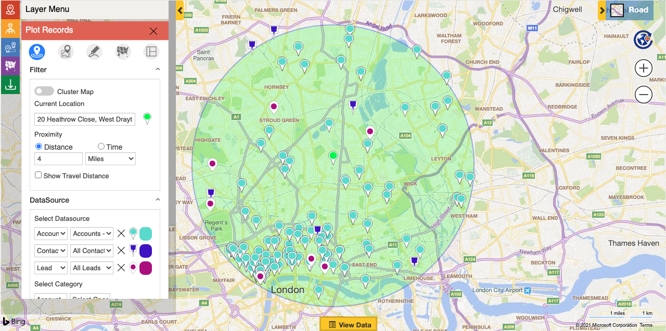Select the Time proximity radio button

point(101,147)
